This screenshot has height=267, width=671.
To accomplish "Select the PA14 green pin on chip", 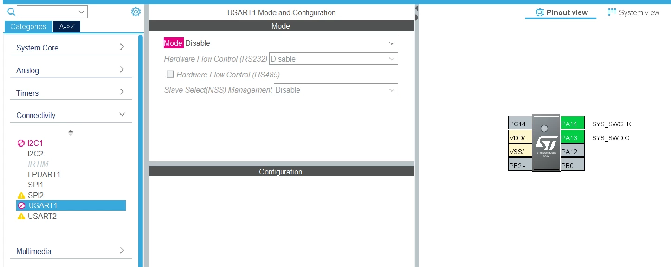I will click(x=573, y=124).
